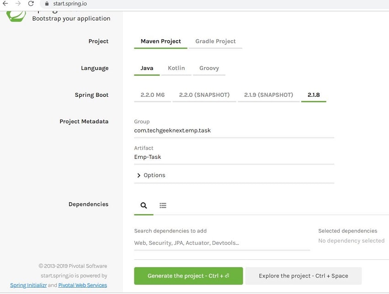This screenshot has width=389, height=294.
Task: Select Maven Project option
Action: click(161, 42)
